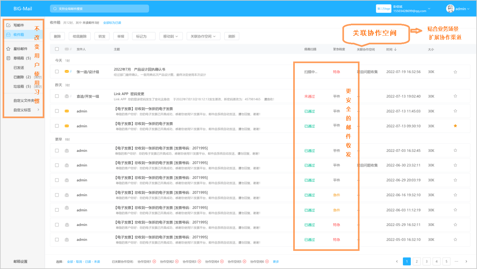This screenshot has height=269, width=477.
Task: Expand the 关联协作空间 dropdown button
Action: 203,36
